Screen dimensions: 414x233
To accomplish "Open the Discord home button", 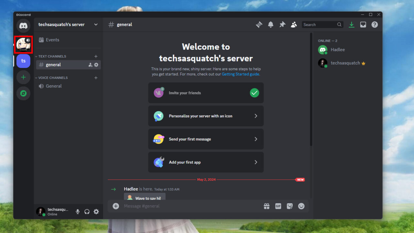I will (23, 26).
